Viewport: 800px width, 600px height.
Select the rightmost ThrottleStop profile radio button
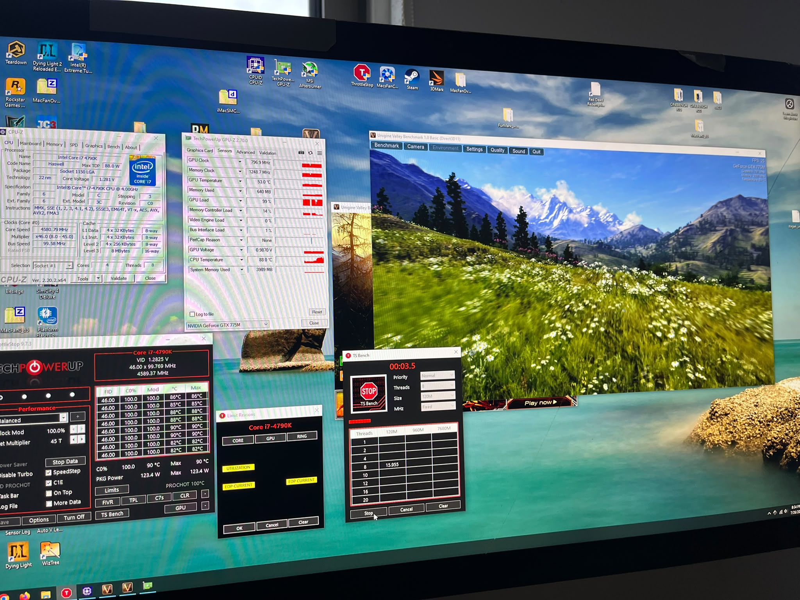click(x=72, y=395)
